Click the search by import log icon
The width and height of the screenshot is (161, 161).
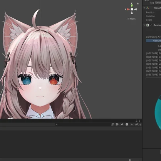click(x=127, y=124)
